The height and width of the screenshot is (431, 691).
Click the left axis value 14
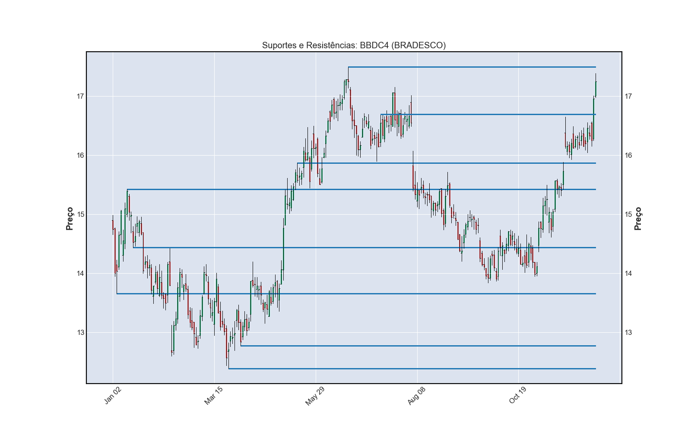pos(80,274)
